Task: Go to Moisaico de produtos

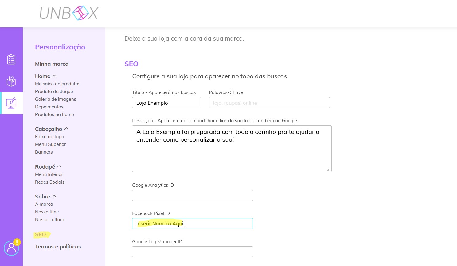Action: tap(58, 84)
